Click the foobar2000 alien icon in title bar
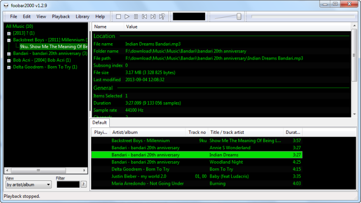The width and height of the screenshot is (361, 203). point(6,5)
